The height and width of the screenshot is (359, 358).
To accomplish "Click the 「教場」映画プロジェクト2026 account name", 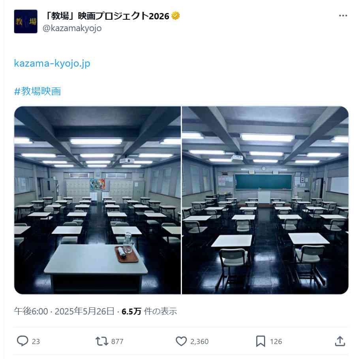I will [107, 16].
